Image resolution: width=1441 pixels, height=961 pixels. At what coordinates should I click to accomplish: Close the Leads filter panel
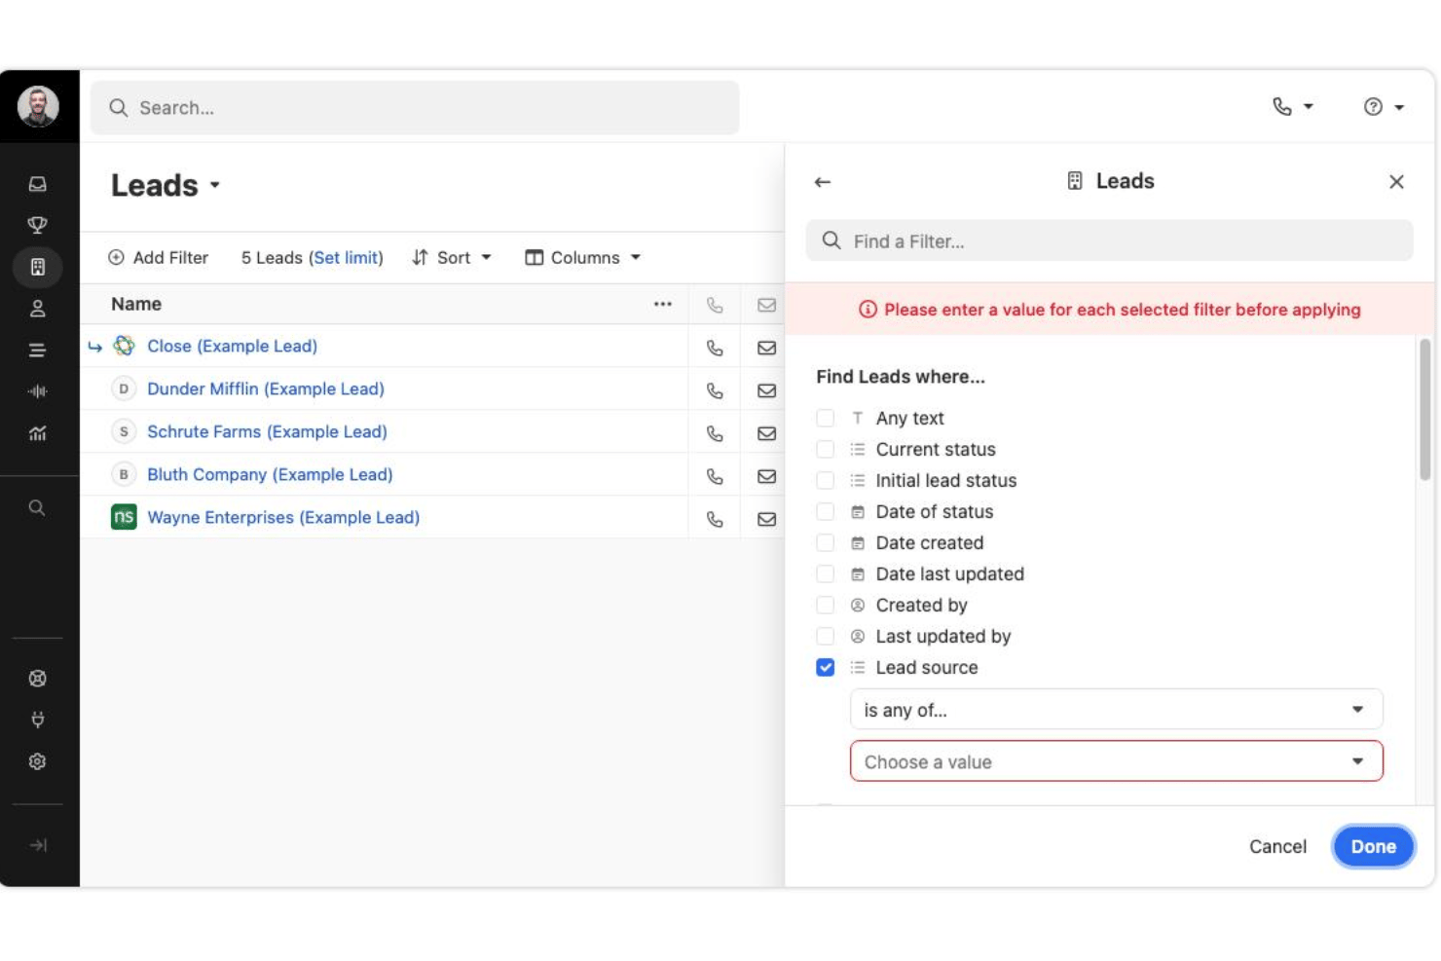tap(1396, 182)
